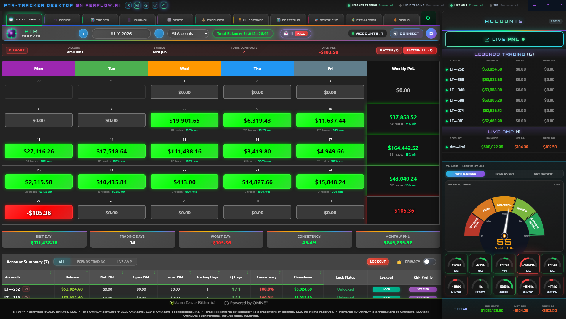Open the Journal tab
Viewport: 566px width, 319px height.
coord(137,20)
